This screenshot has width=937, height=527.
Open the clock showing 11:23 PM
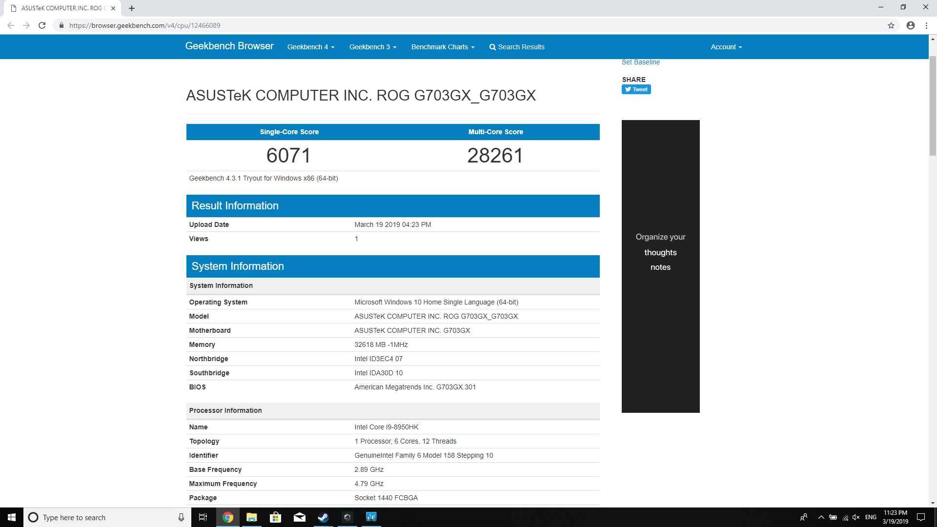896,517
